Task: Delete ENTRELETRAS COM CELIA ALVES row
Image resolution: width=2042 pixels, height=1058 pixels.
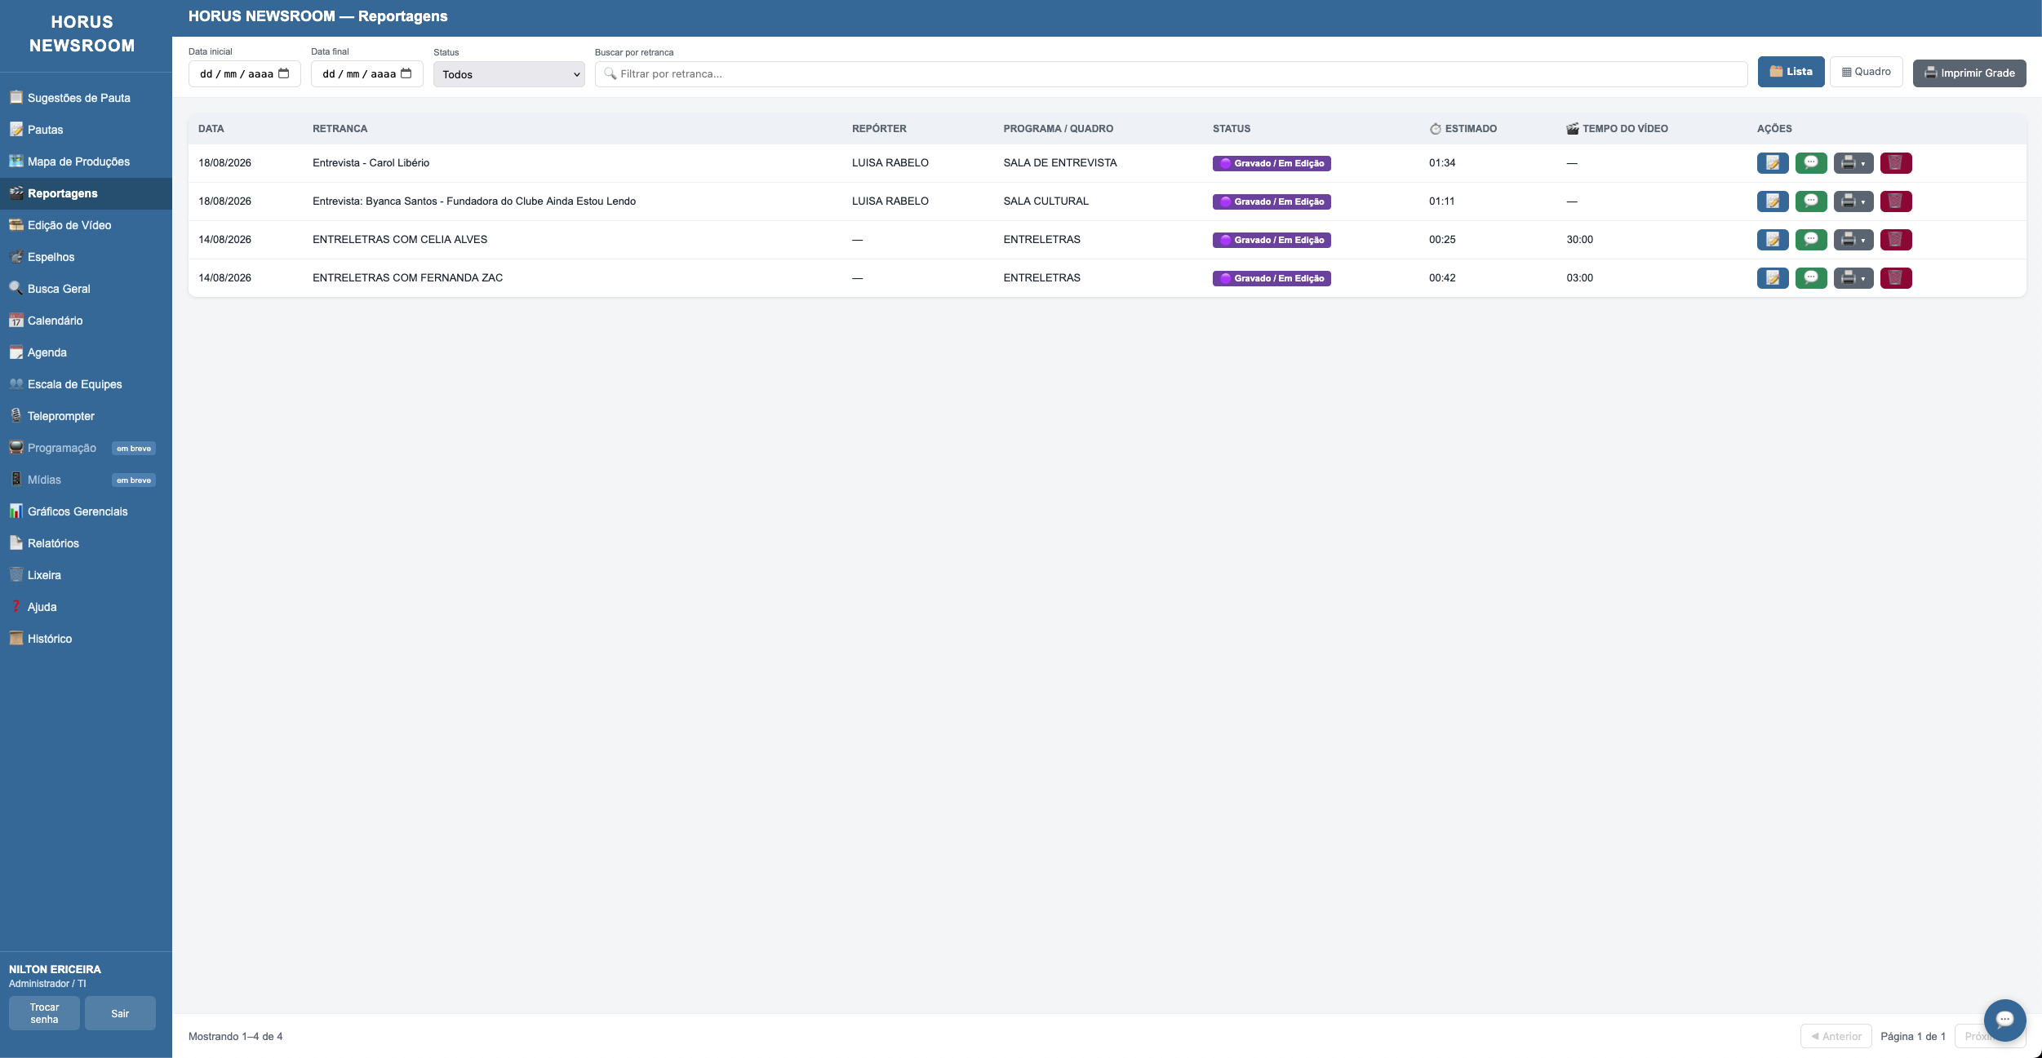Action: click(1895, 240)
